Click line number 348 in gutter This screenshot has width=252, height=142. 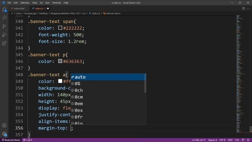pyautogui.click(x=19, y=75)
